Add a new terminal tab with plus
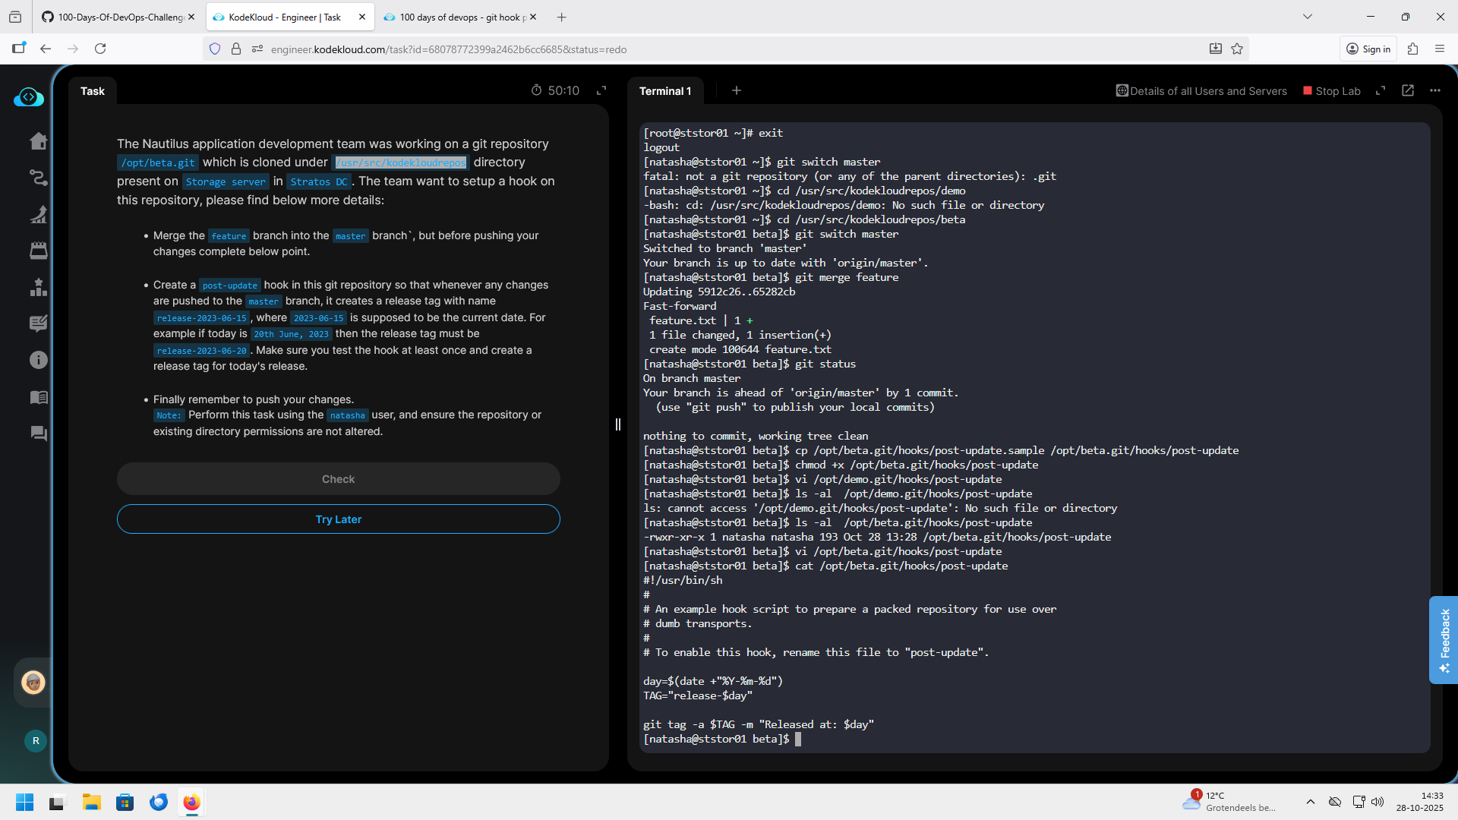The image size is (1458, 820). tap(736, 90)
